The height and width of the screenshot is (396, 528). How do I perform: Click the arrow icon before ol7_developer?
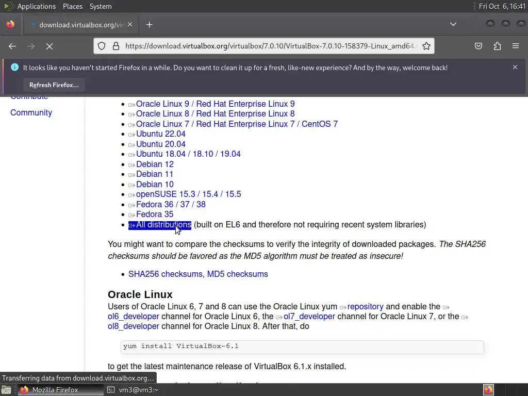(x=279, y=317)
